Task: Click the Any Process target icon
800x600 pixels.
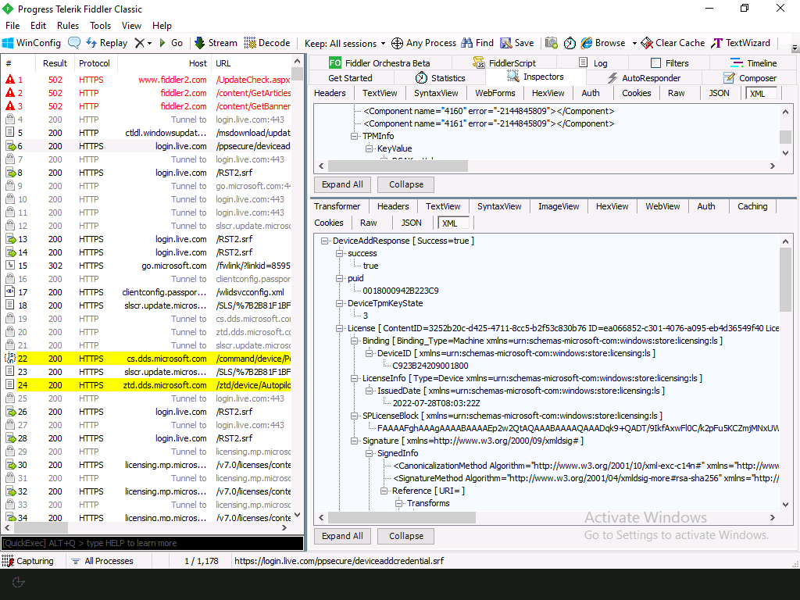Action: [x=423, y=43]
